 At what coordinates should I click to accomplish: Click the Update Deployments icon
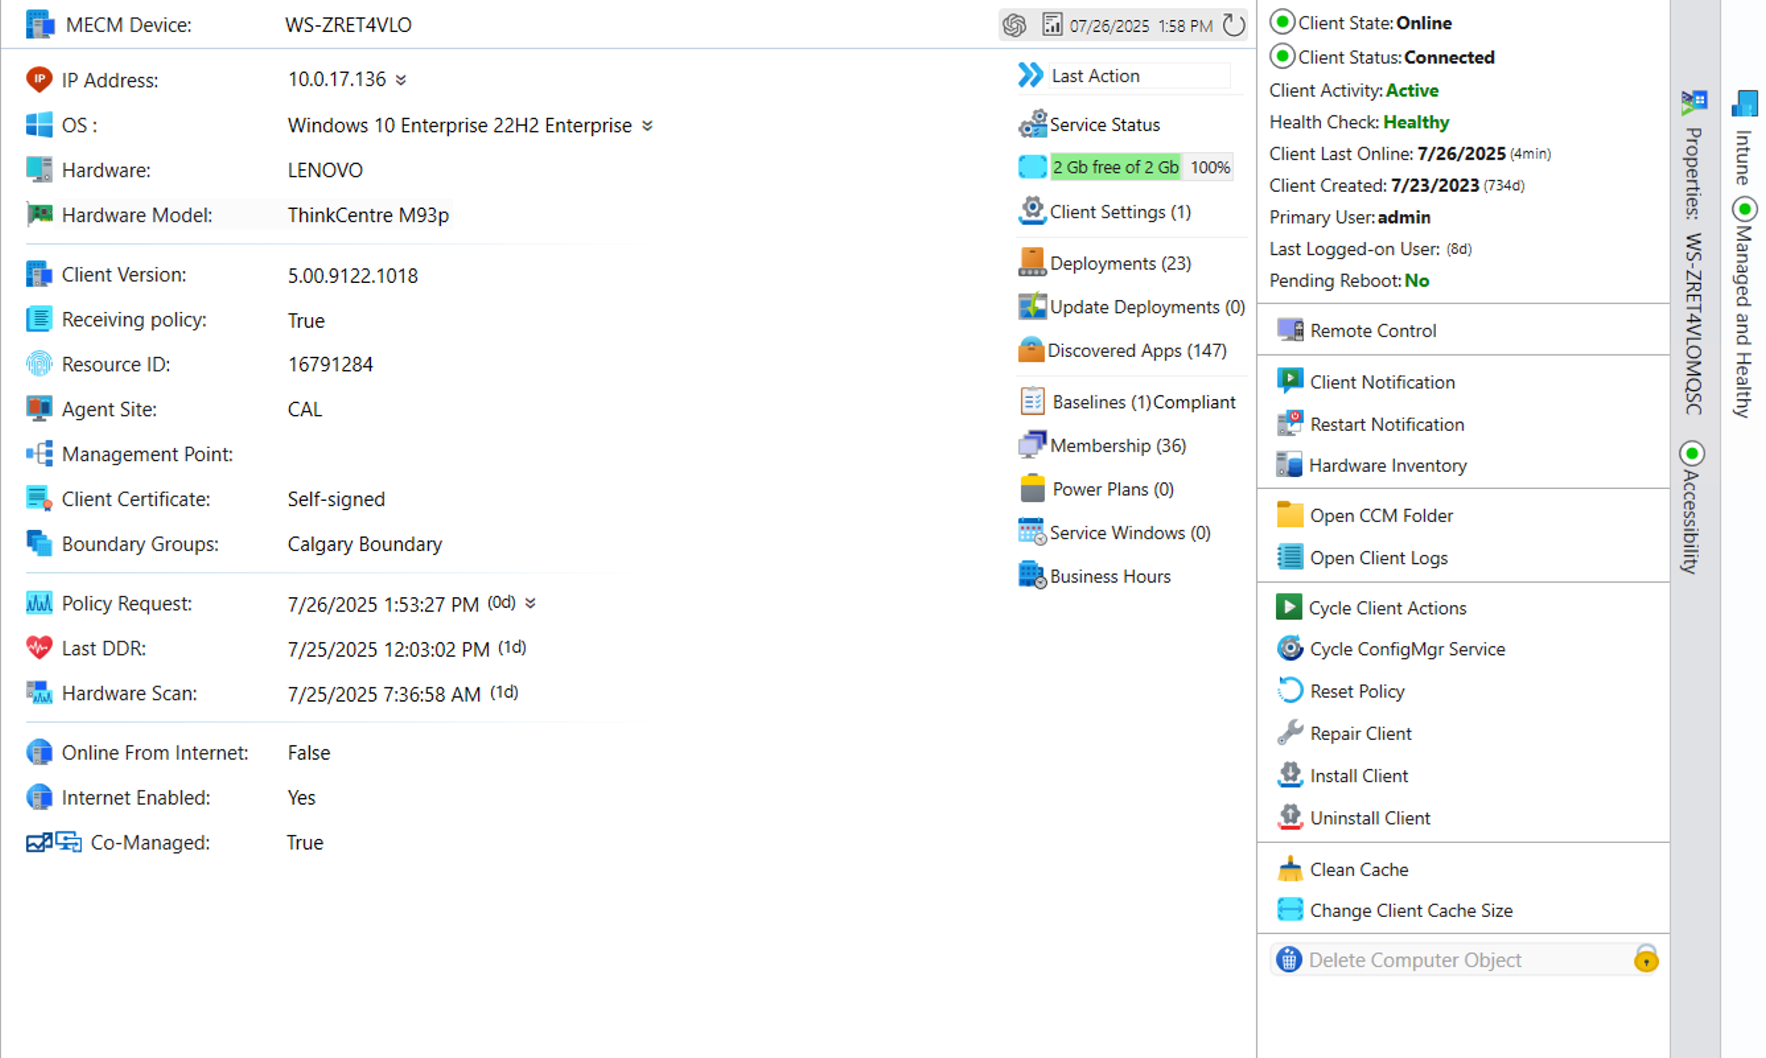pyautogui.click(x=1032, y=306)
